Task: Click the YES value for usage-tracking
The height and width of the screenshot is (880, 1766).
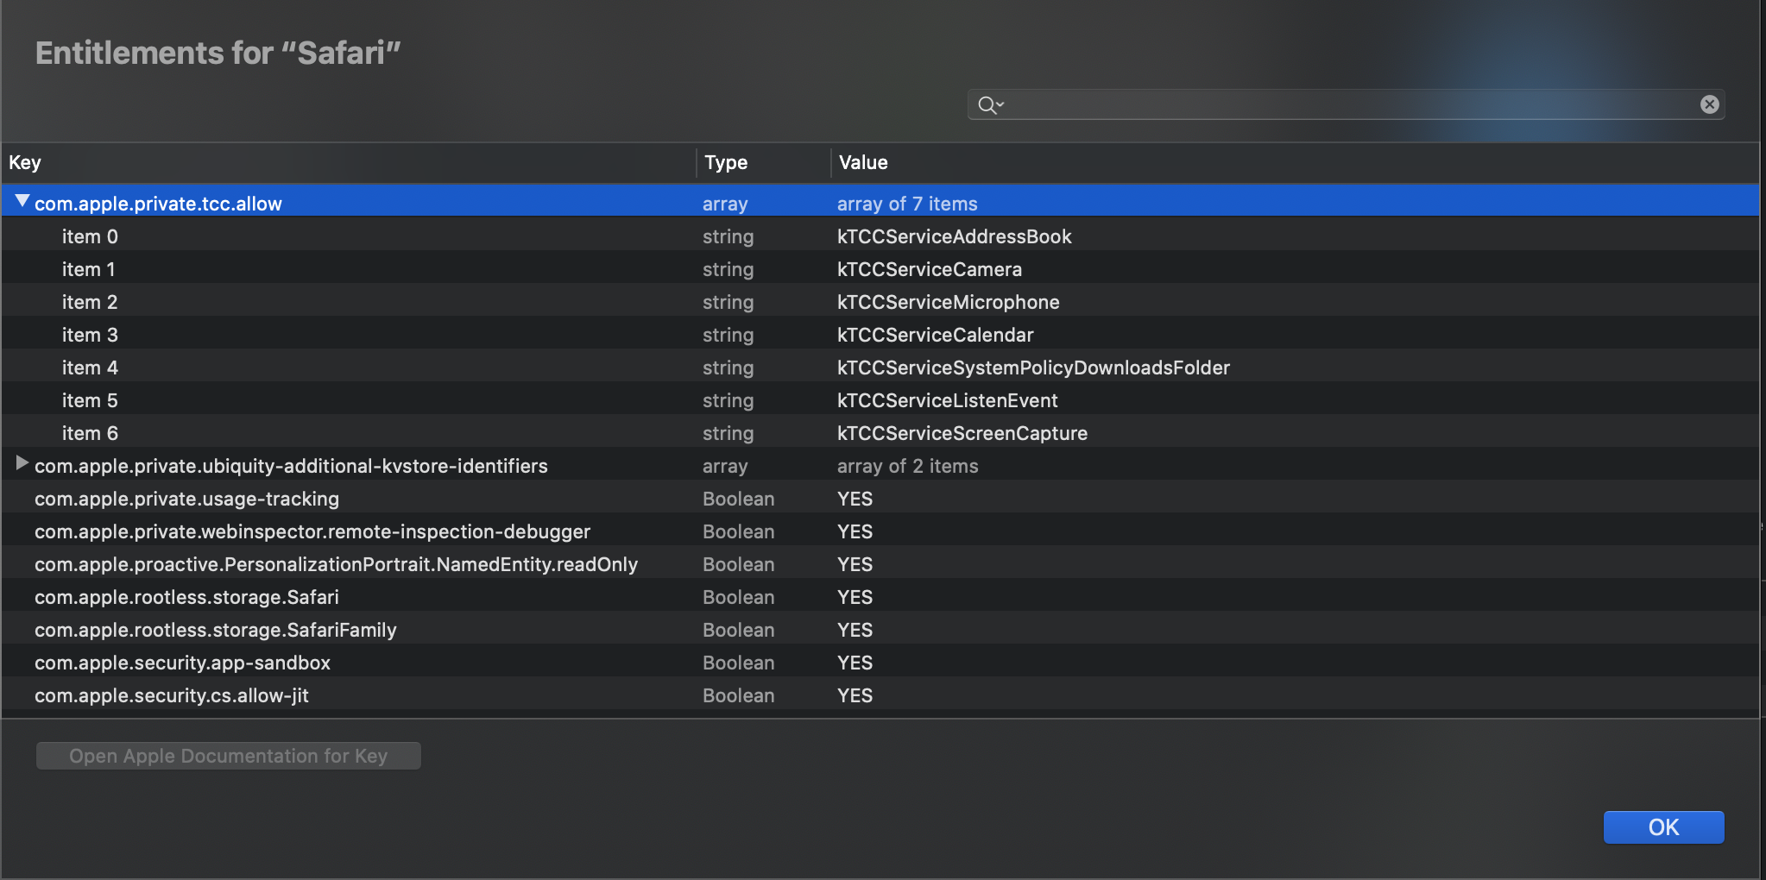Action: point(855,499)
